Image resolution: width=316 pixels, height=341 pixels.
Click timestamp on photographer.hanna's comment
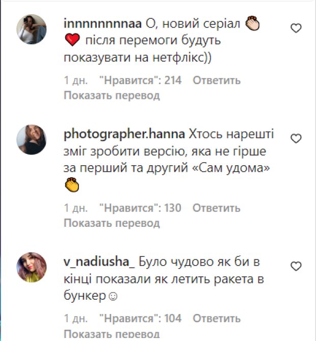pyautogui.click(x=76, y=208)
